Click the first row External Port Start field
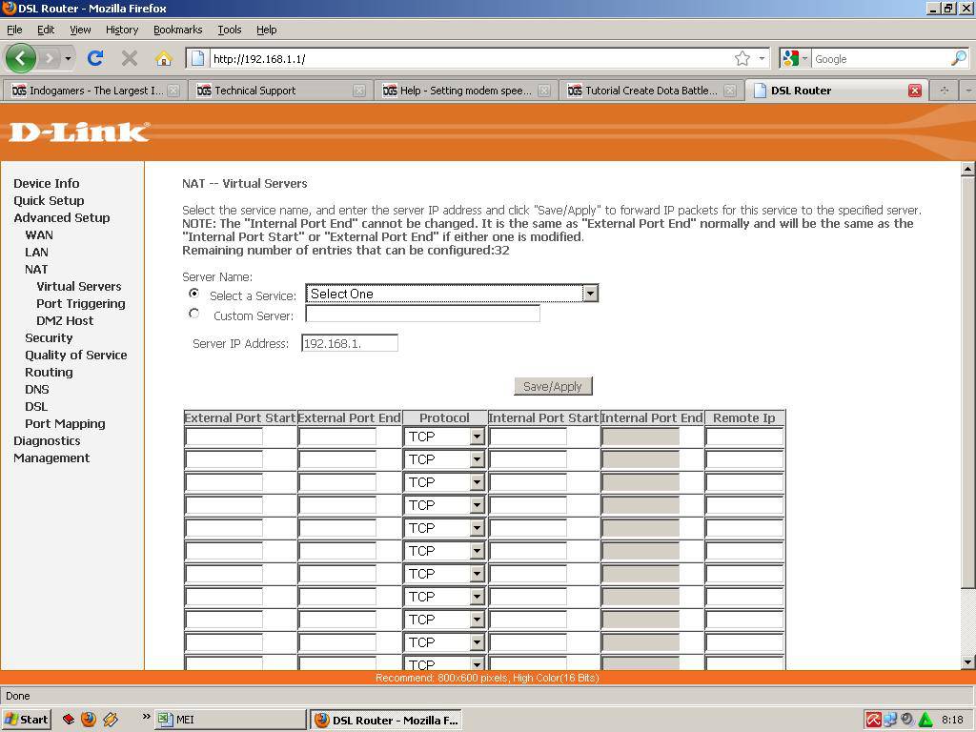The height and width of the screenshot is (732, 976). pyautogui.click(x=224, y=437)
